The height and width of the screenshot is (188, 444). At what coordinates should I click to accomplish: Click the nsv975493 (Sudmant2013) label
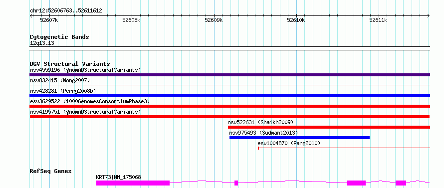pyautogui.click(x=263, y=133)
